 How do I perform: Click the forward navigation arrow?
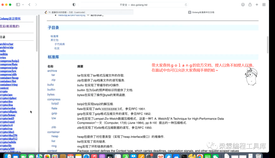[36, 4]
